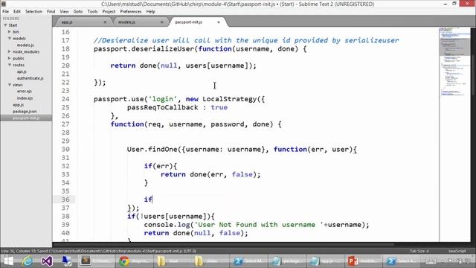Change the JavaScript syntax in status bar
This screenshot has width=476, height=268.
click(x=457, y=251)
